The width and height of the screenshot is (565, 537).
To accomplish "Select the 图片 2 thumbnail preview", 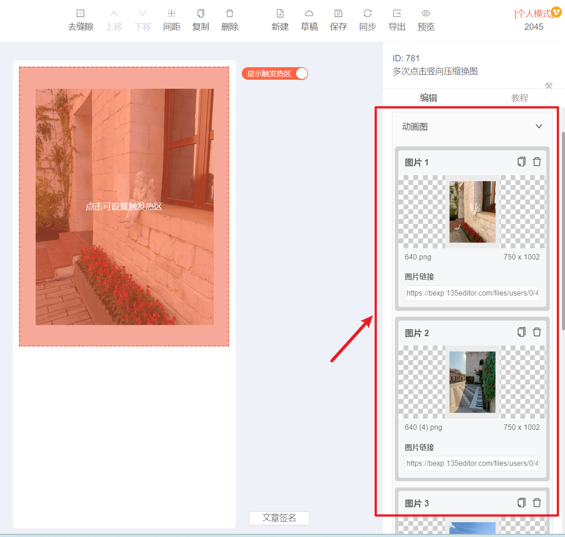I will pyautogui.click(x=472, y=382).
